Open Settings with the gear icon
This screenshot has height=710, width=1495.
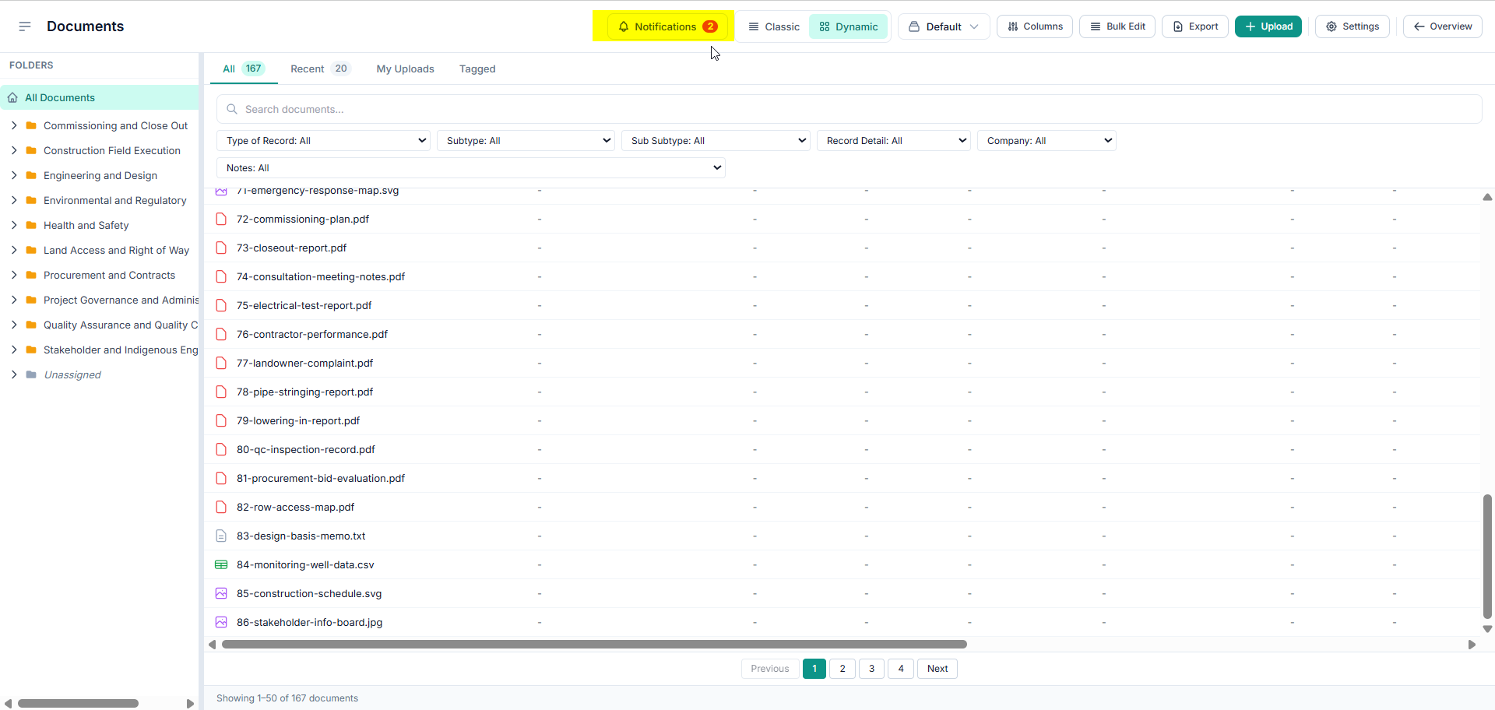(x=1353, y=26)
